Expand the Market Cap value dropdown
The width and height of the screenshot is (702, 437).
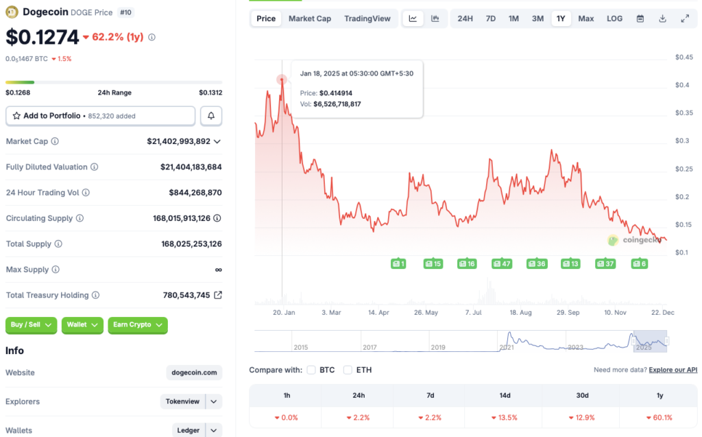(218, 141)
